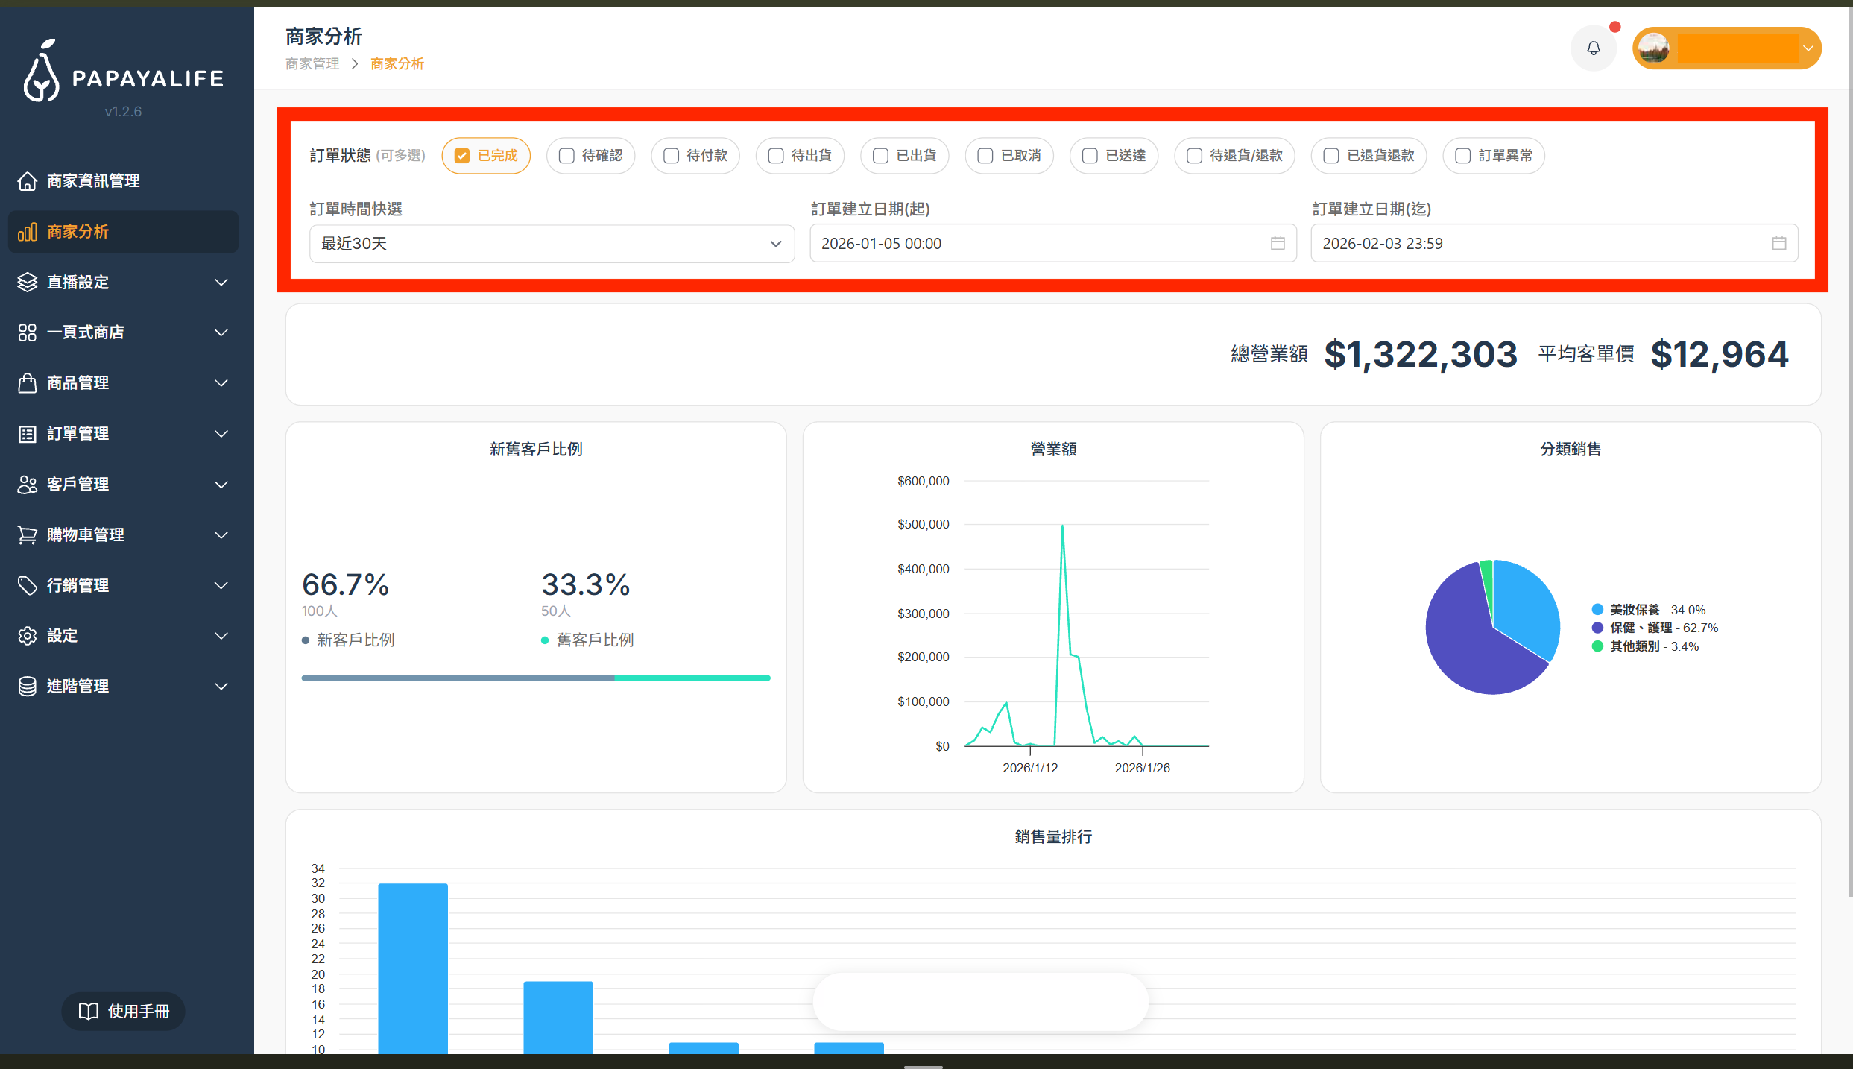The width and height of the screenshot is (1853, 1069).
Task: Expand the 直播設定 sidebar menu
Action: [123, 282]
